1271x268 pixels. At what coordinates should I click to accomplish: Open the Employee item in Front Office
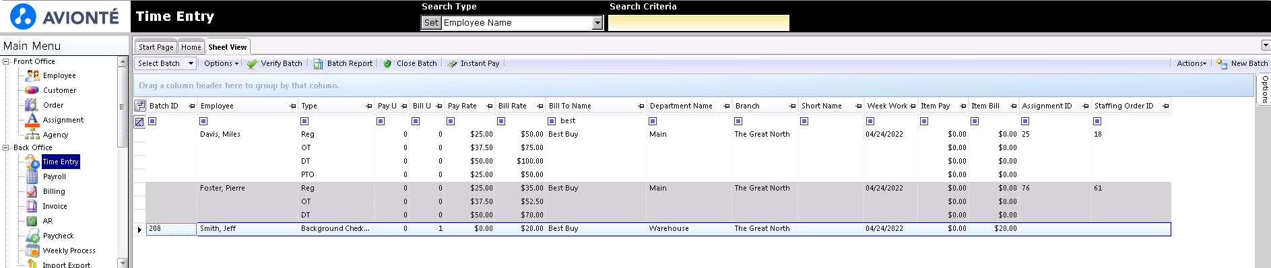pyautogui.click(x=59, y=75)
